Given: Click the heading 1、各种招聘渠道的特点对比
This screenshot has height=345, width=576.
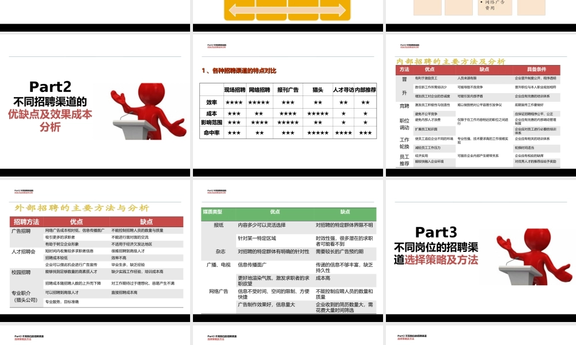Looking at the screenshot, I should [x=239, y=71].
